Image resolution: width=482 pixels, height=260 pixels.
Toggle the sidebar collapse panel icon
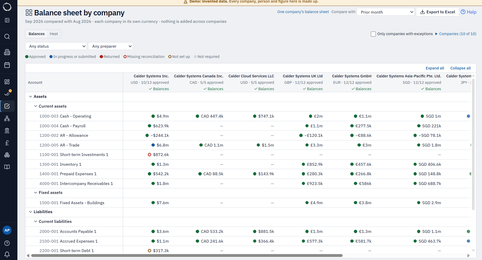(7, 20)
